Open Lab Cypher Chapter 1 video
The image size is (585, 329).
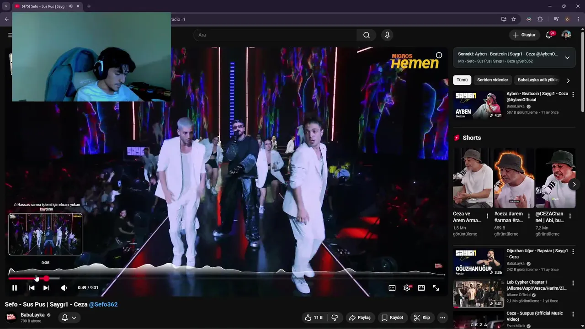pos(479,293)
